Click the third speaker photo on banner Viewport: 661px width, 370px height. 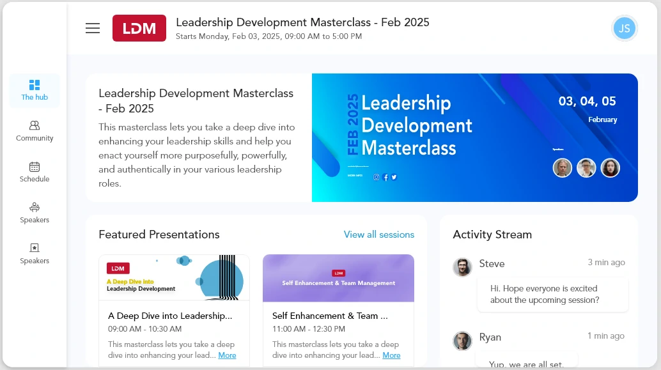coord(610,167)
